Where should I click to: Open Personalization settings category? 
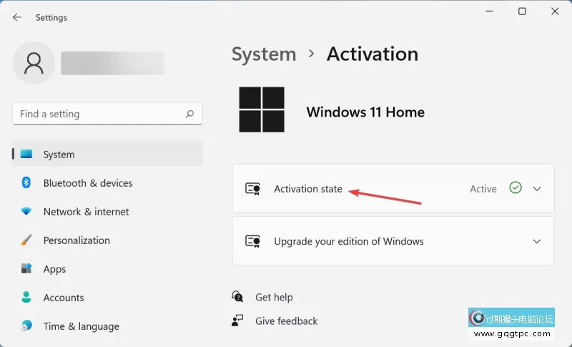coord(77,240)
